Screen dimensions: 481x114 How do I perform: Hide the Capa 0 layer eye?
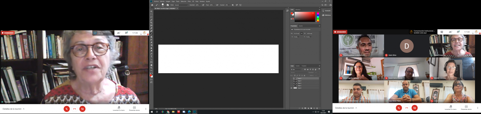pyautogui.click(x=291, y=88)
